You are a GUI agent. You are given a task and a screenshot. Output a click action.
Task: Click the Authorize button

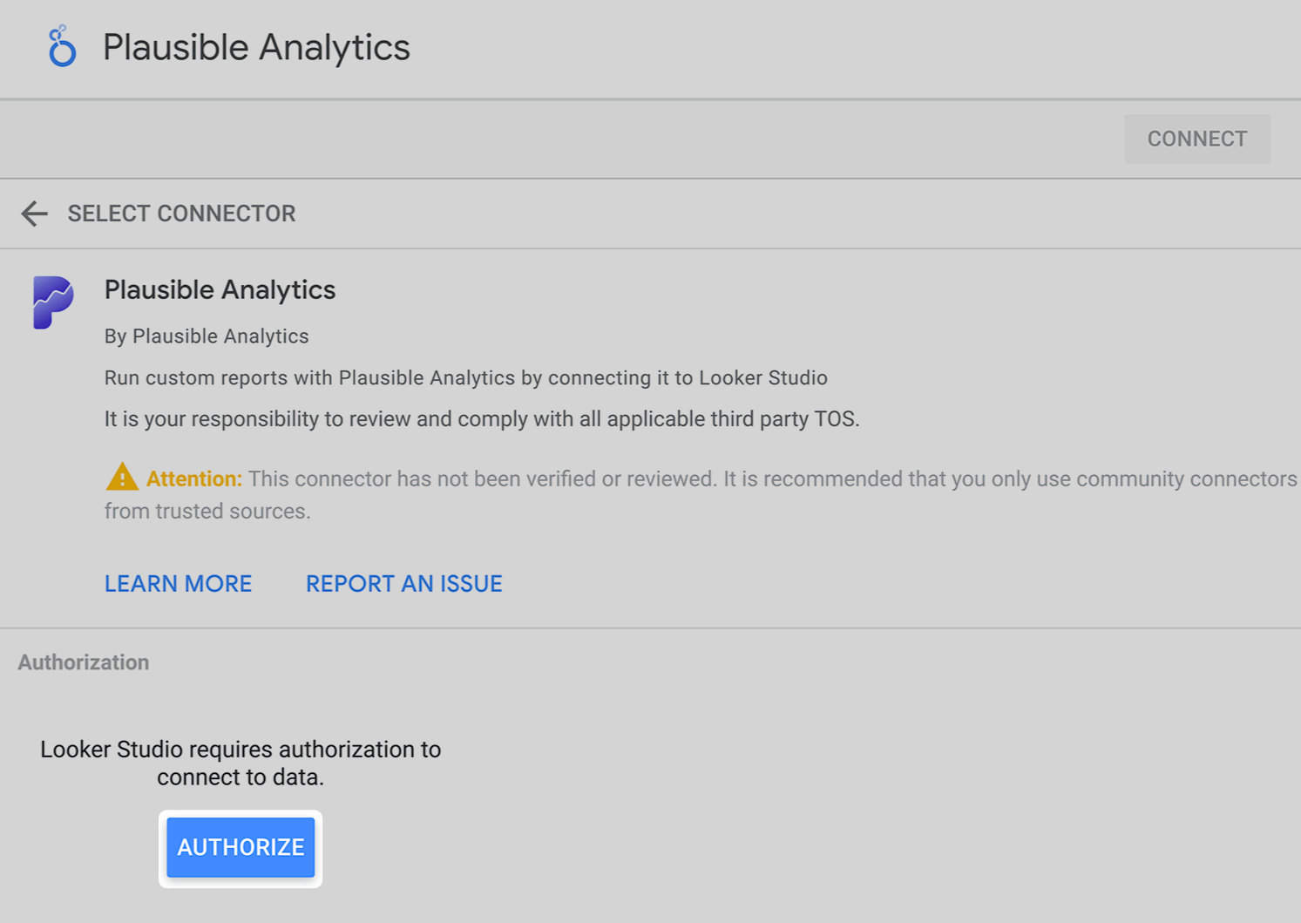(x=241, y=847)
